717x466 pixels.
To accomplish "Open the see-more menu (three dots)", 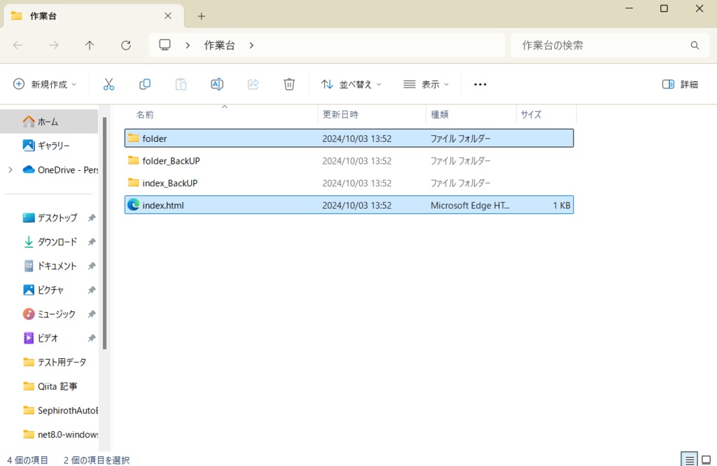I will (480, 83).
